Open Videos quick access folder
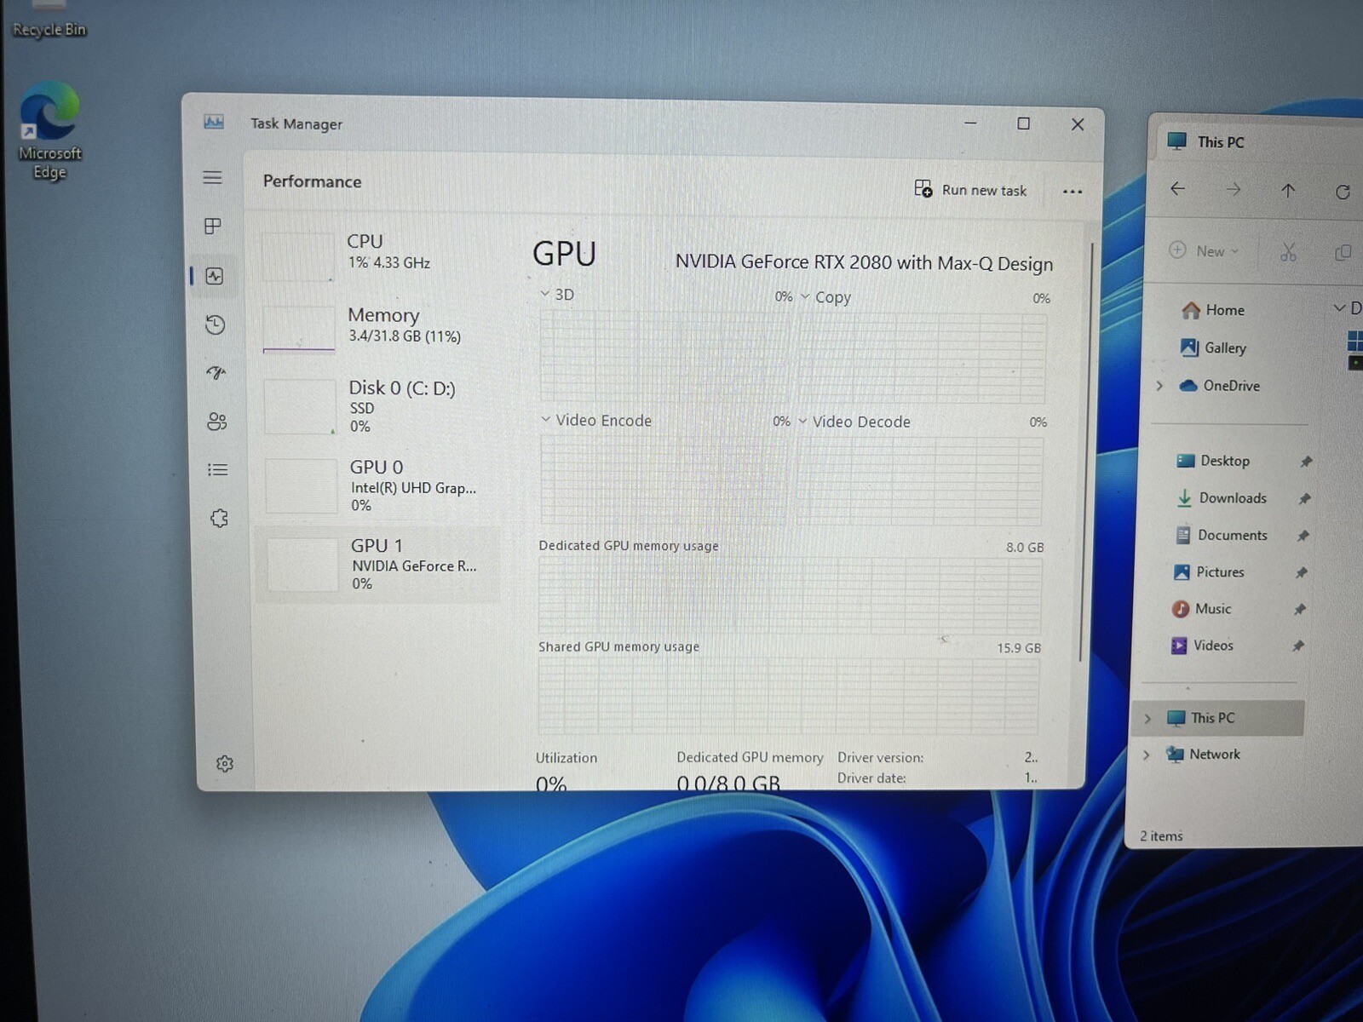The image size is (1363, 1022). pos(1202,646)
